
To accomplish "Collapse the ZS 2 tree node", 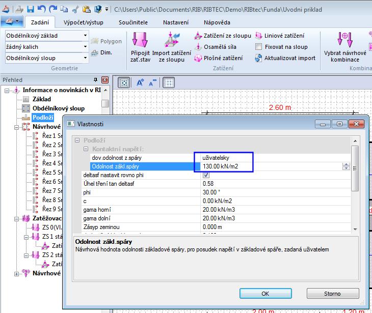I will click(x=26, y=255).
